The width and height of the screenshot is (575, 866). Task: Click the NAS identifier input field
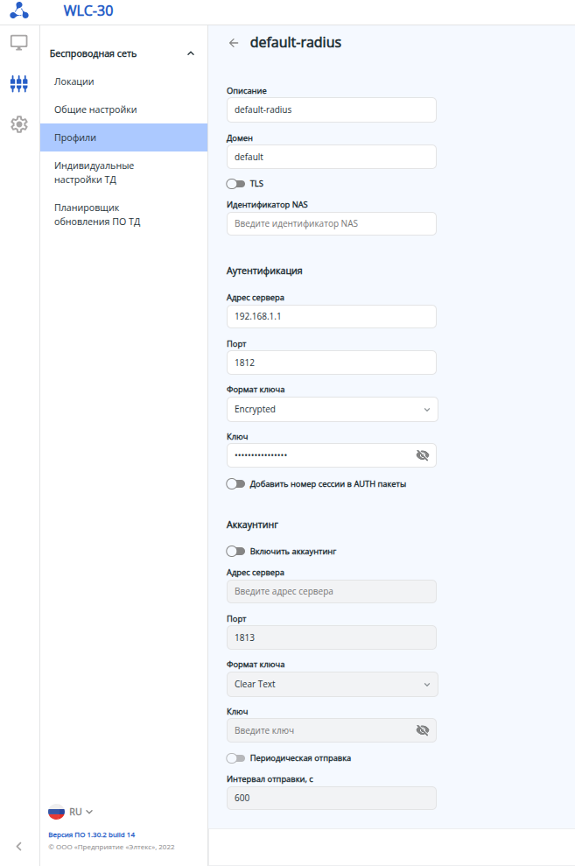[x=331, y=223]
